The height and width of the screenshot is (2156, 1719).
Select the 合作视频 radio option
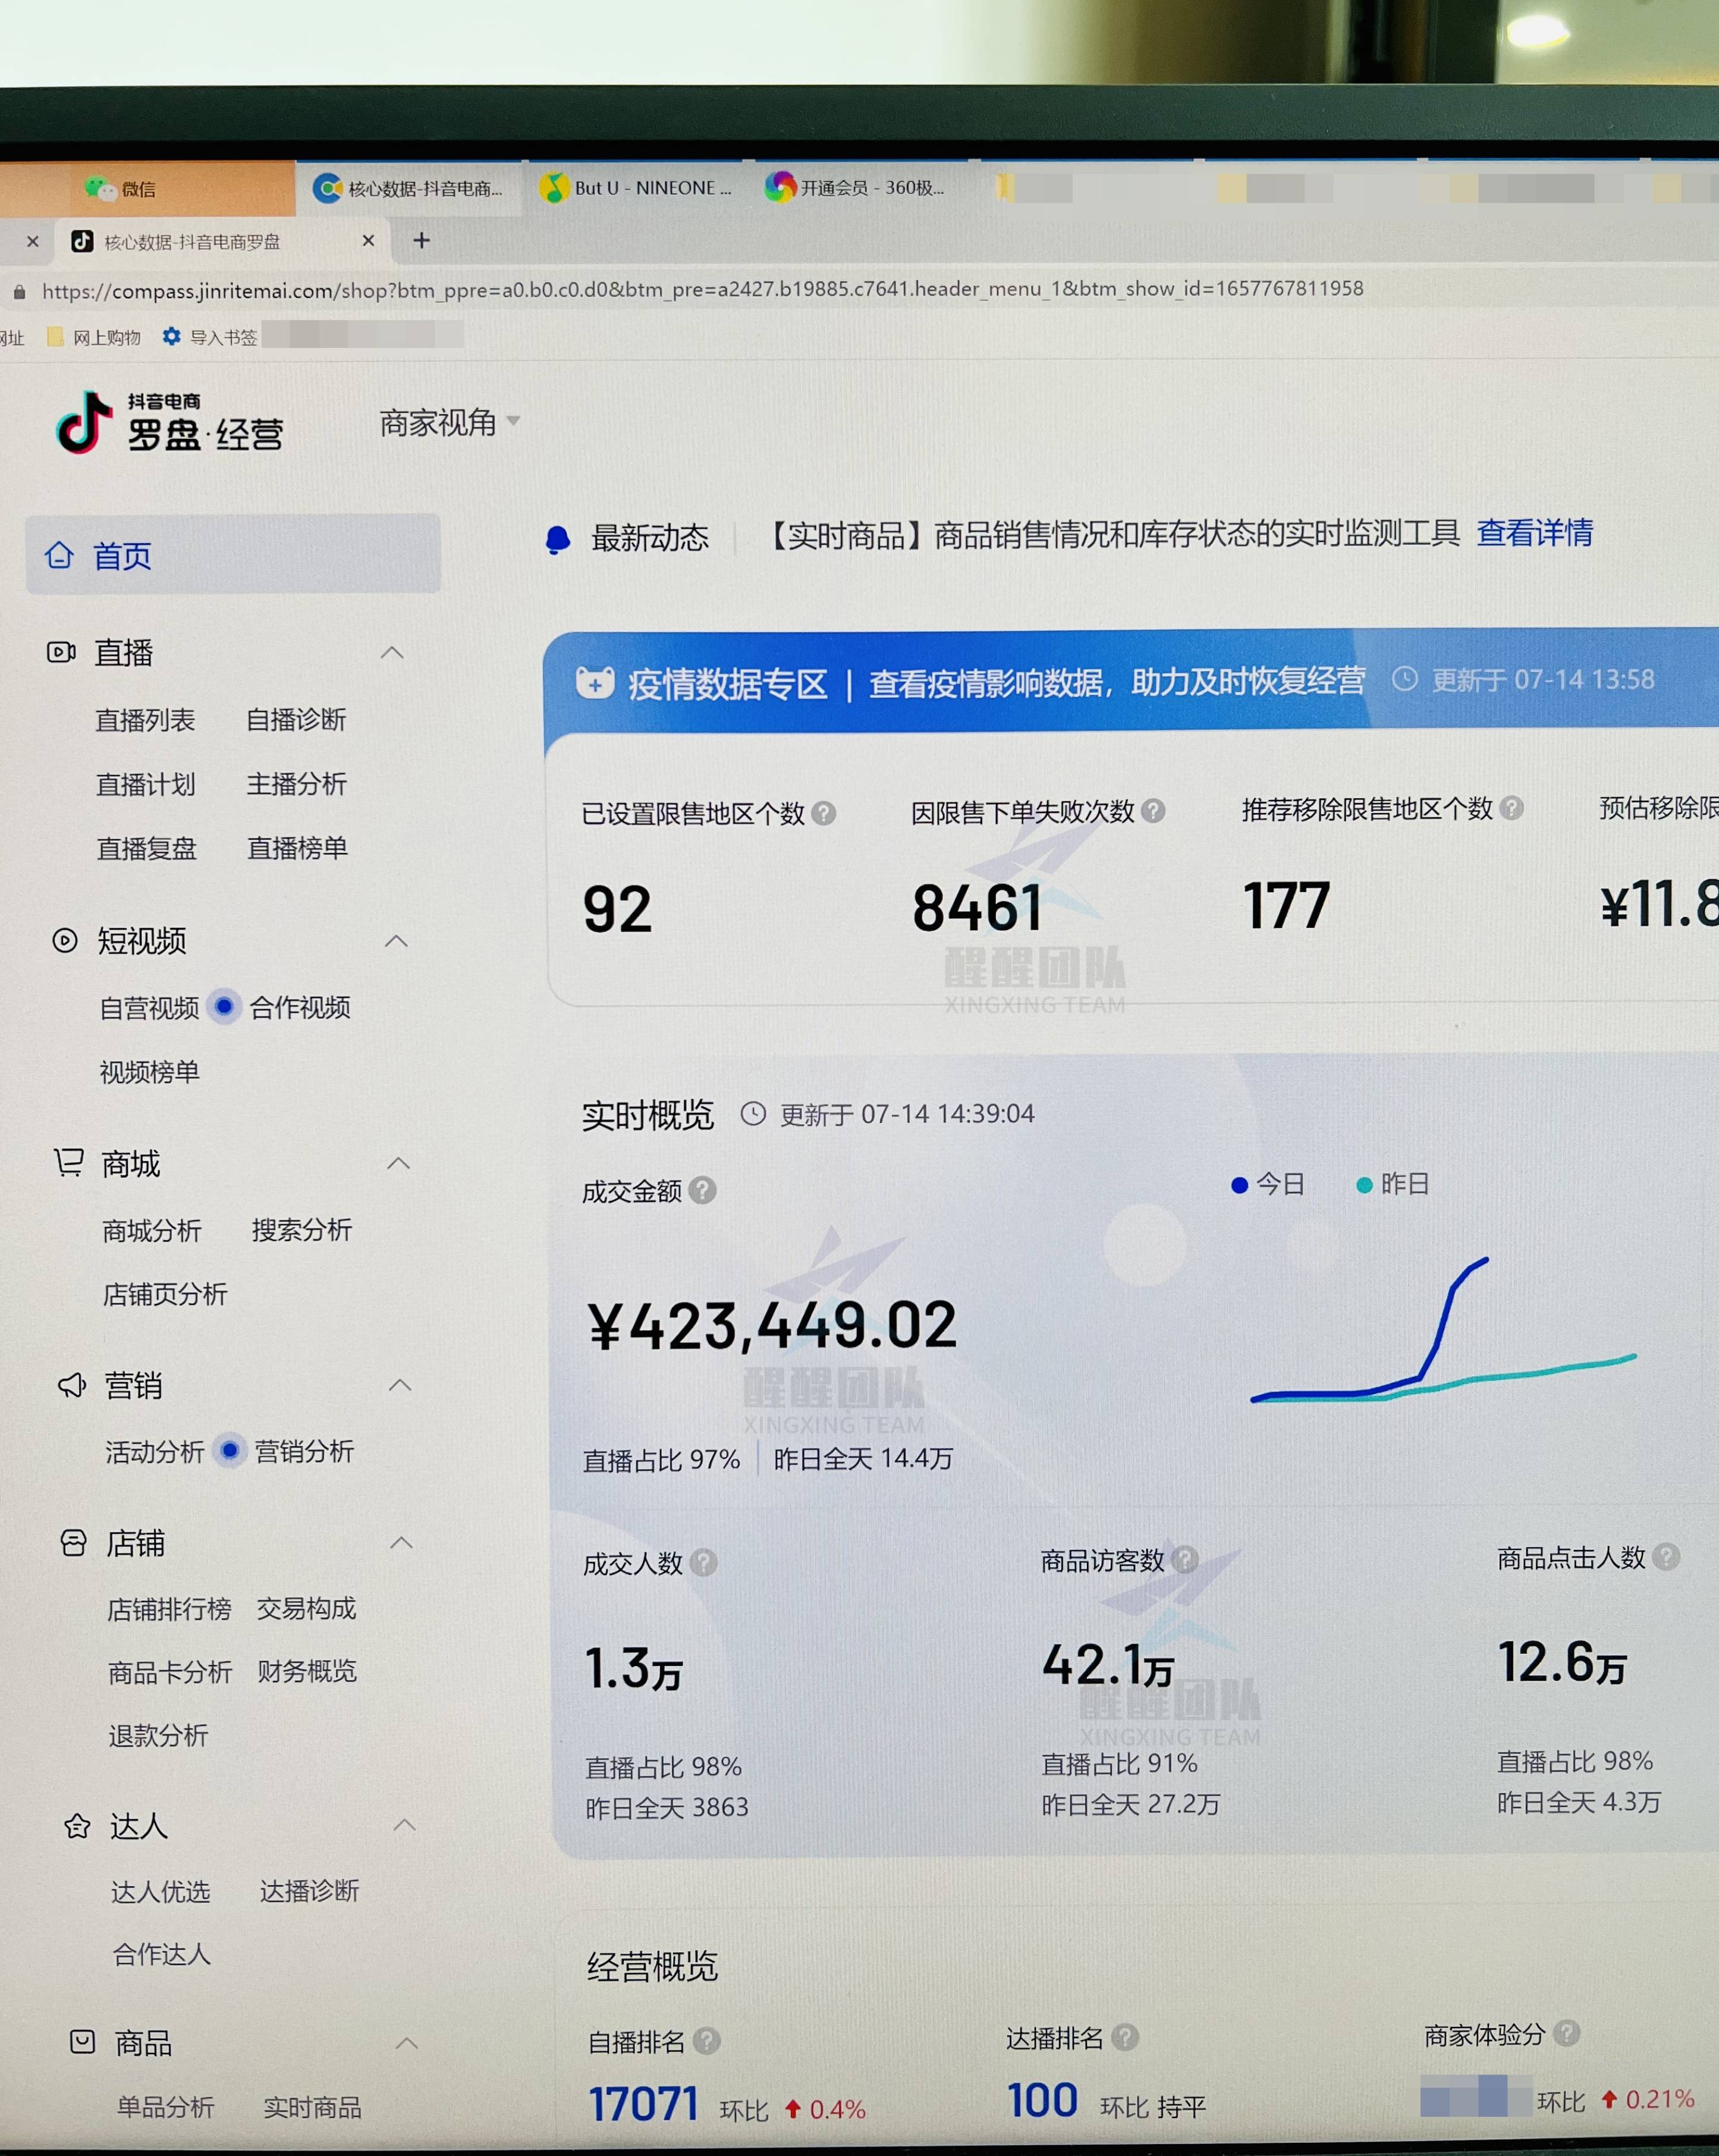click(x=225, y=1008)
